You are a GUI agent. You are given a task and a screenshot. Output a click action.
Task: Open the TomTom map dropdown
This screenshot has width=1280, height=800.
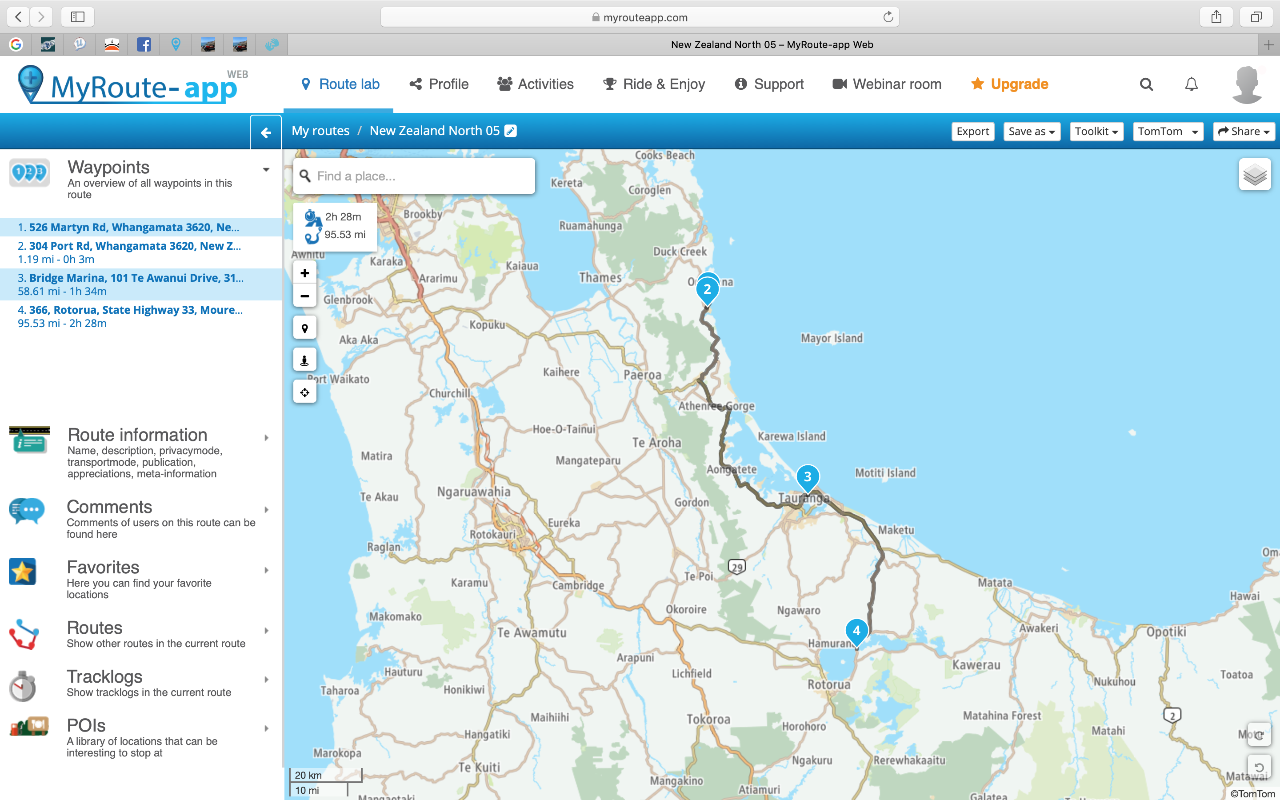click(1168, 131)
